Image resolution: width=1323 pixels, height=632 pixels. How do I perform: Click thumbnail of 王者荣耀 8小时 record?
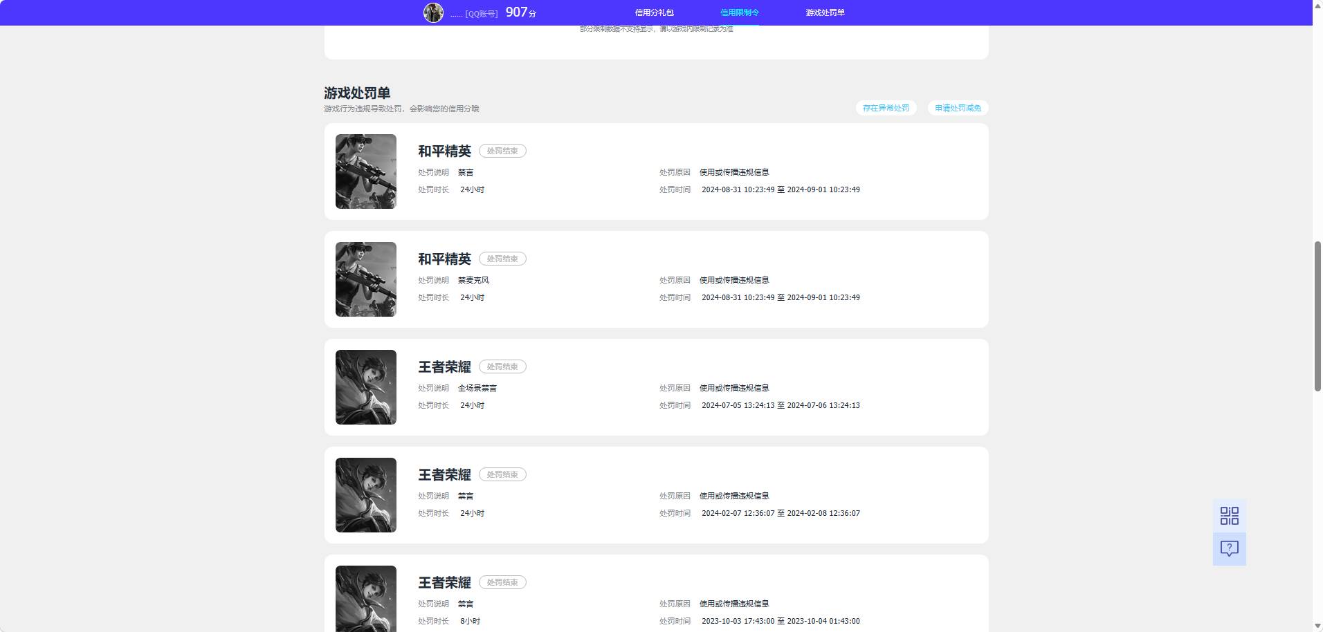(366, 599)
